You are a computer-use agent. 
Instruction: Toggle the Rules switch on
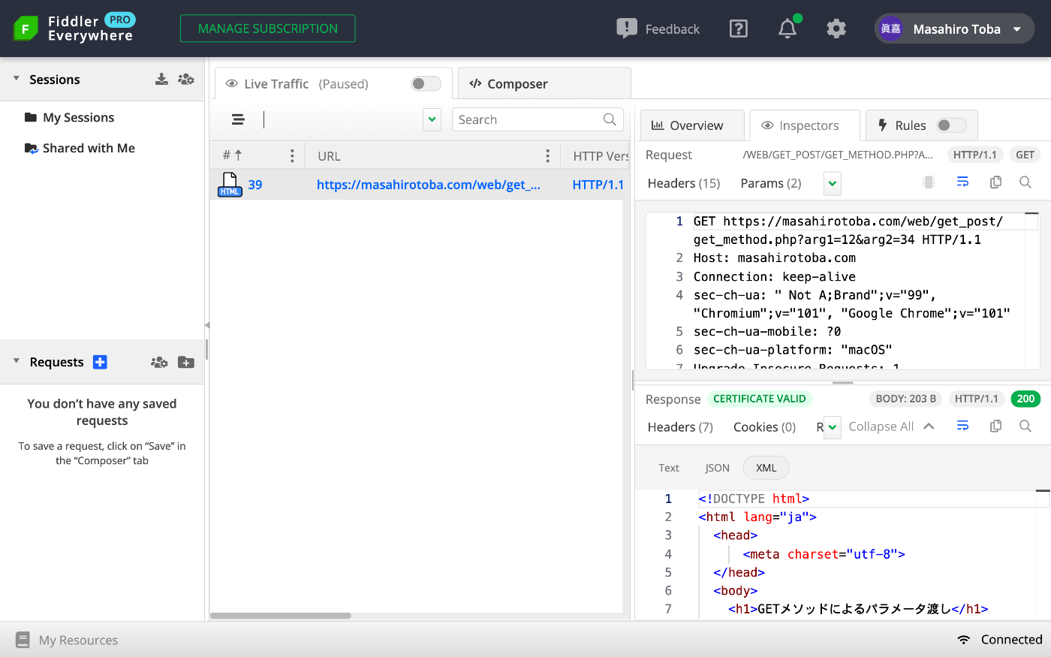[x=952, y=125]
